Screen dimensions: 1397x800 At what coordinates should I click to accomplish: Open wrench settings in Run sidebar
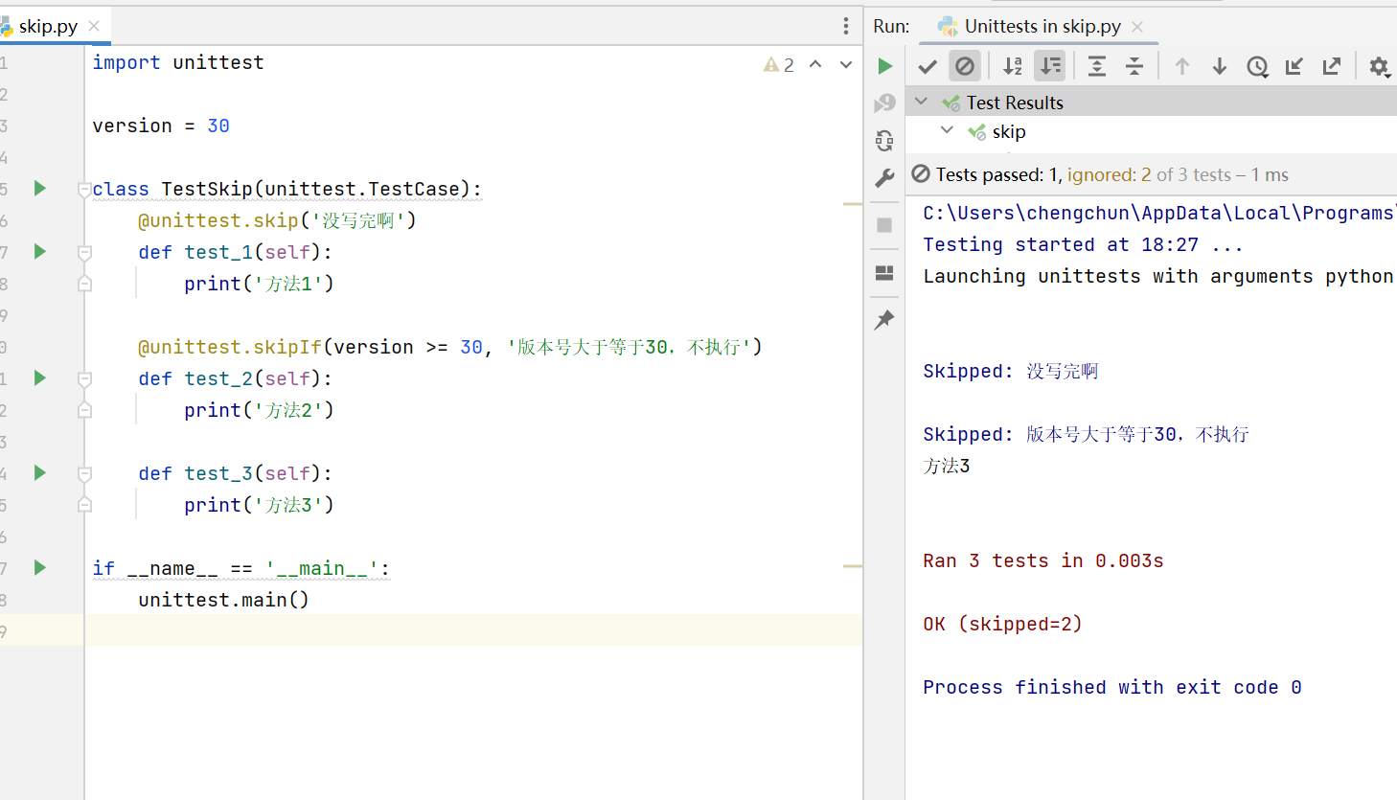[884, 178]
